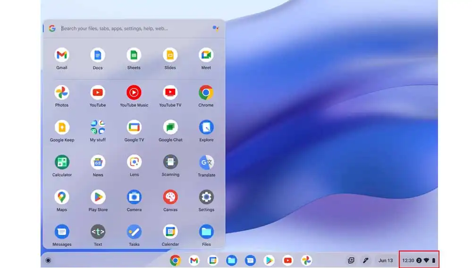
Task: Click the Jun 13 date on the shelf
Action: 386,260
